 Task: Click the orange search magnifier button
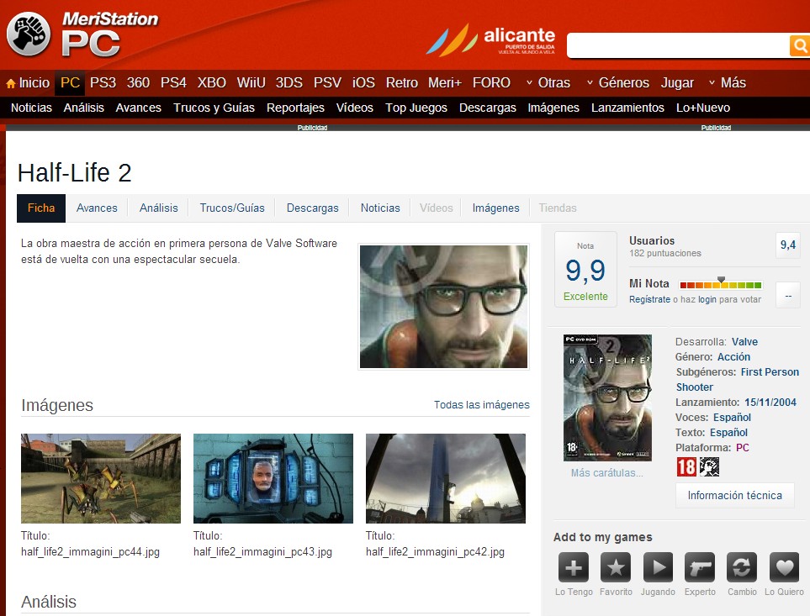(800, 46)
